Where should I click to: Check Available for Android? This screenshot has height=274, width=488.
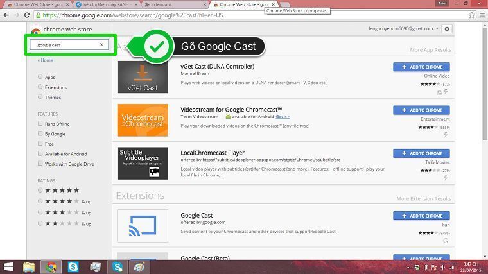pos(40,153)
